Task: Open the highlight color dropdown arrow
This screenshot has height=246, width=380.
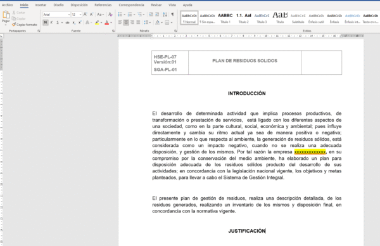Action: (x=101, y=23)
